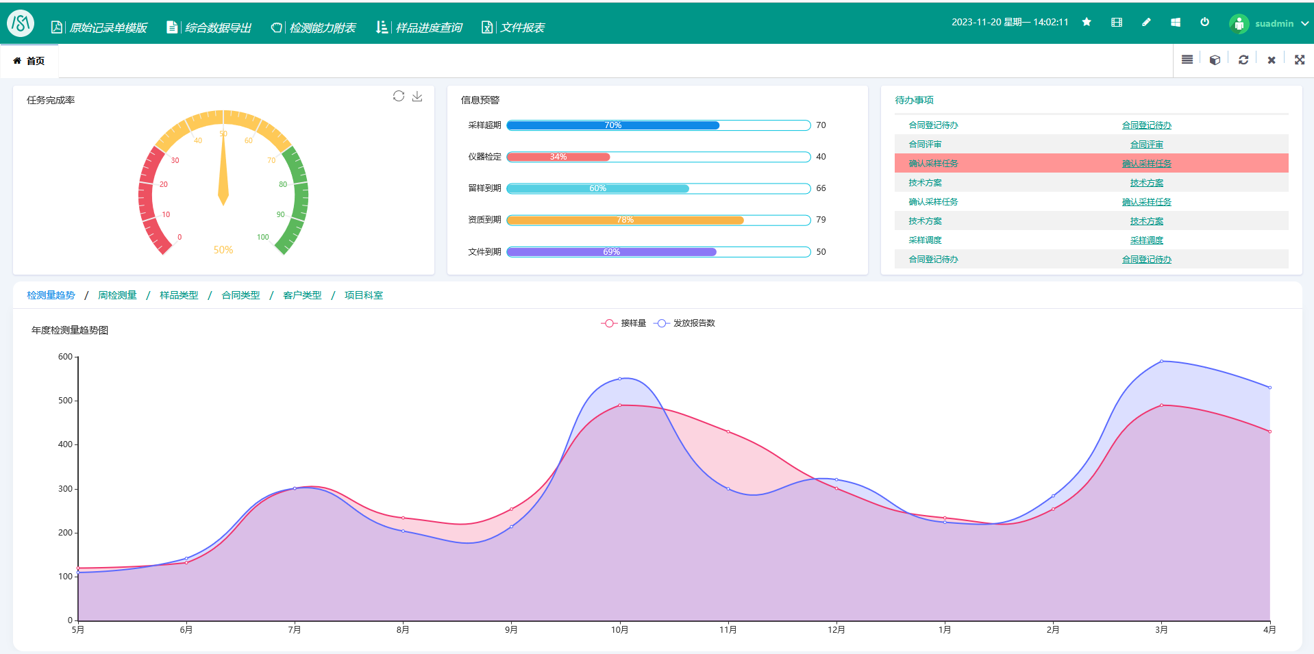Click the 采样超期 70% progress bar
Screen dimensions: 1314x654
pos(658,125)
